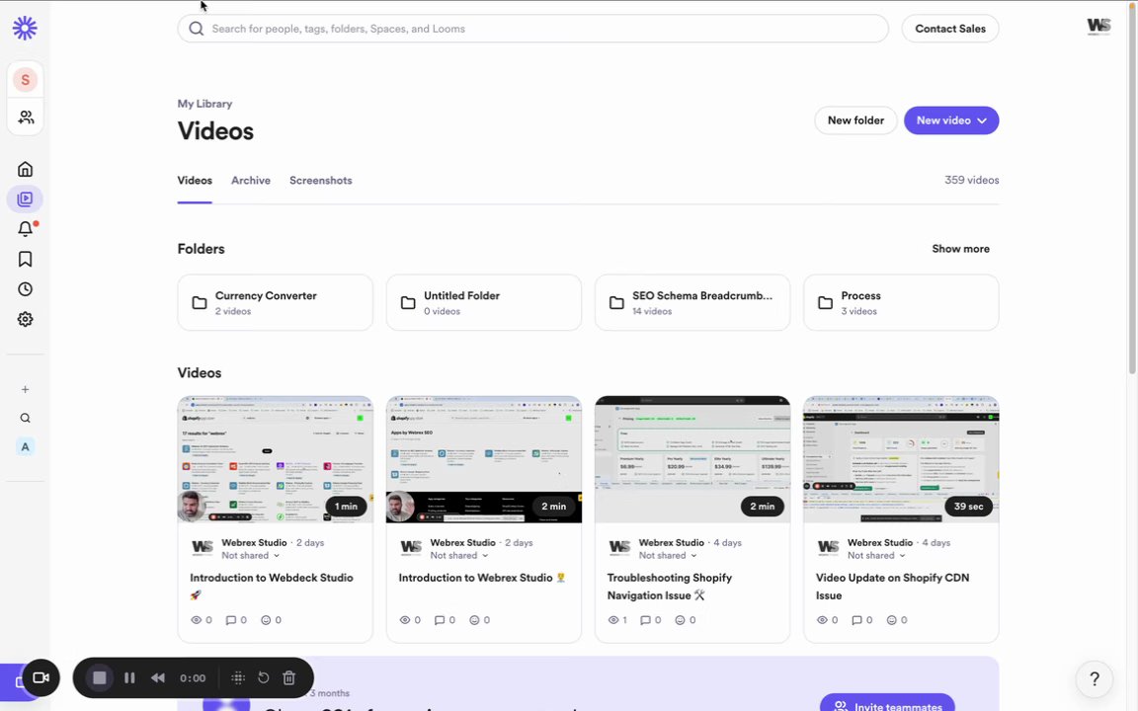
Task: Click the search input field
Action: click(x=532, y=29)
